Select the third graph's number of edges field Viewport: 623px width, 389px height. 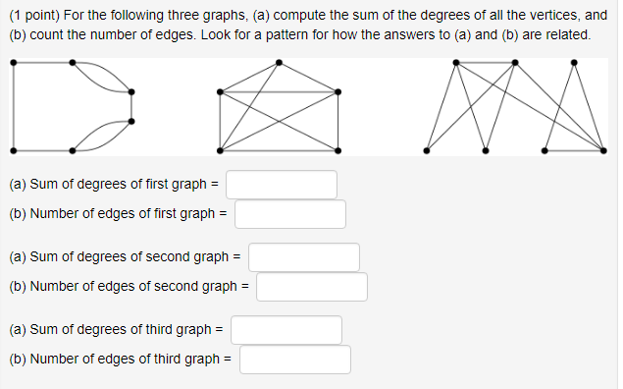tap(294, 360)
